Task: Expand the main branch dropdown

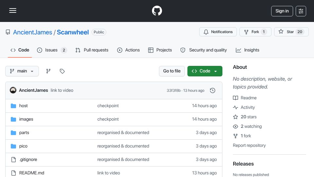Action: 22,71
